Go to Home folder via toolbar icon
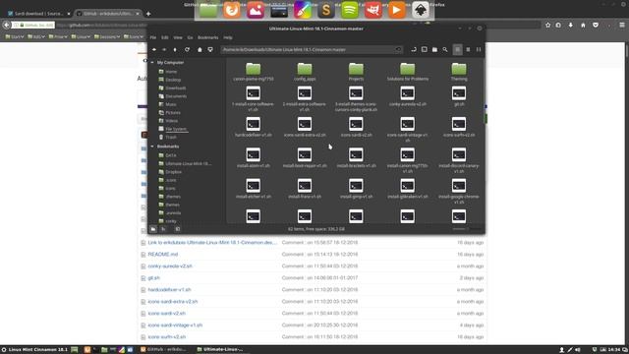 click(x=200, y=50)
